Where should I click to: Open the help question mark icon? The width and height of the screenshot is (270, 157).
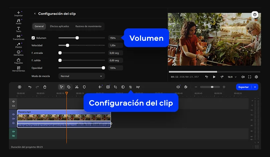pos(255,15)
